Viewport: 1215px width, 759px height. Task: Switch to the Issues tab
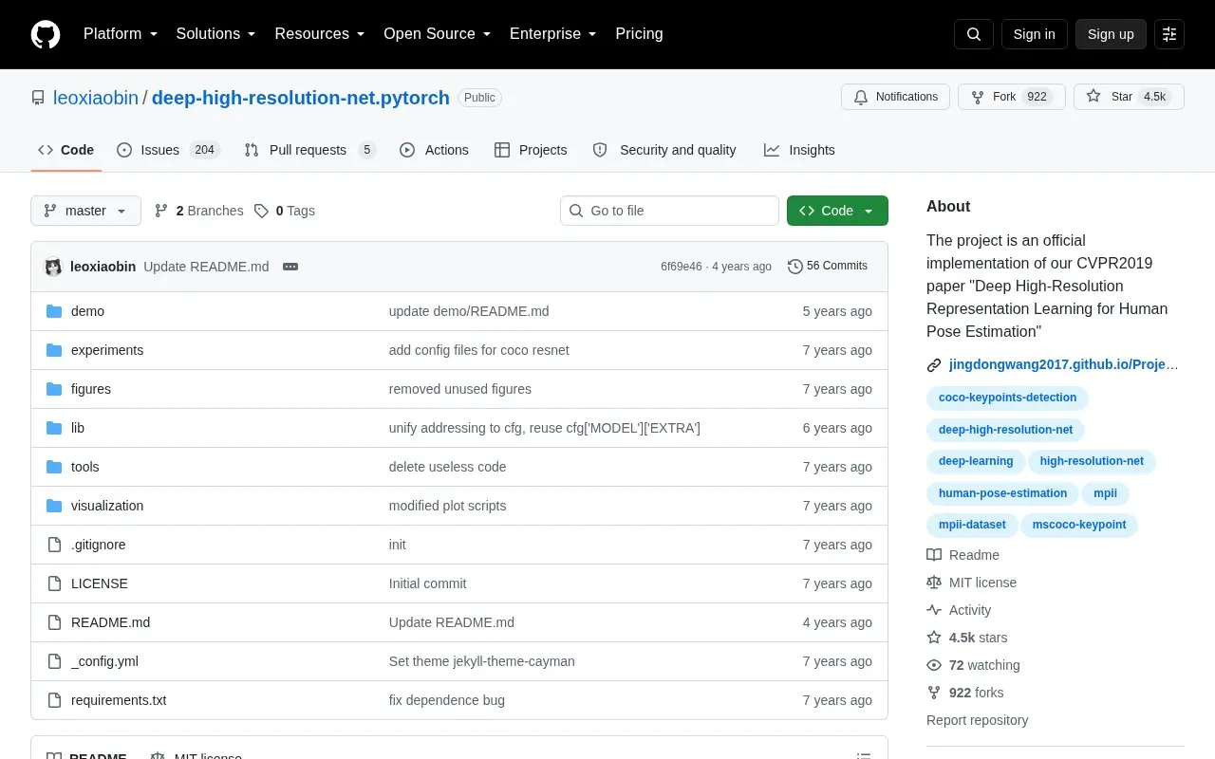(x=168, y=150)
